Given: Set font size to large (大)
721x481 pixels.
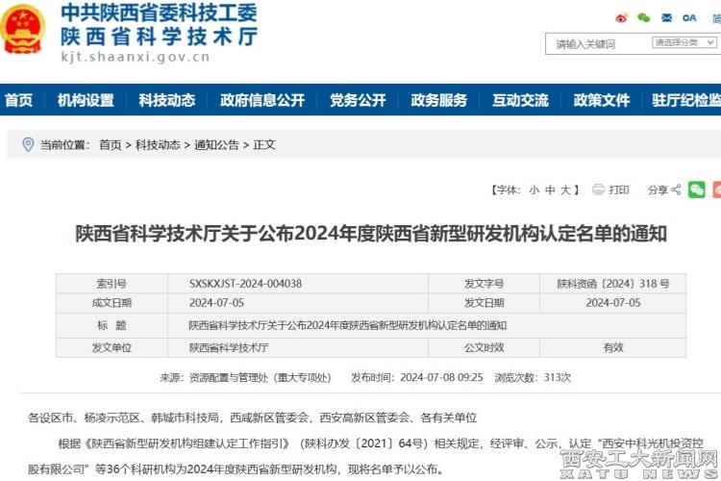Looking at the screenshot, I should click(x=566, y=190).
